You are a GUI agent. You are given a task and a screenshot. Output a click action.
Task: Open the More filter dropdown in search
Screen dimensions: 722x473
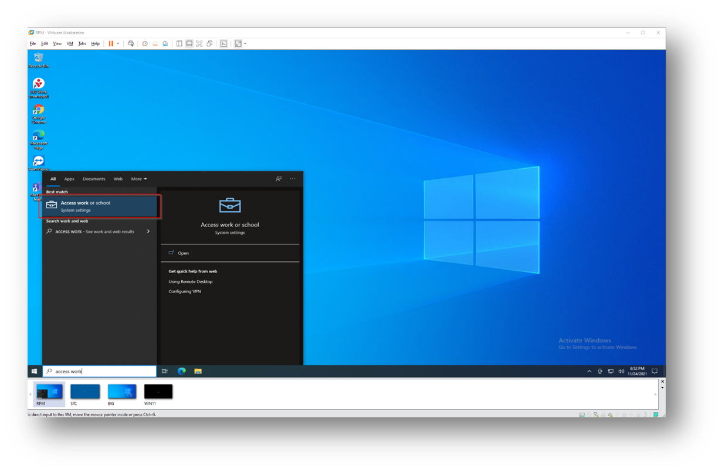(x=138, y=179)
